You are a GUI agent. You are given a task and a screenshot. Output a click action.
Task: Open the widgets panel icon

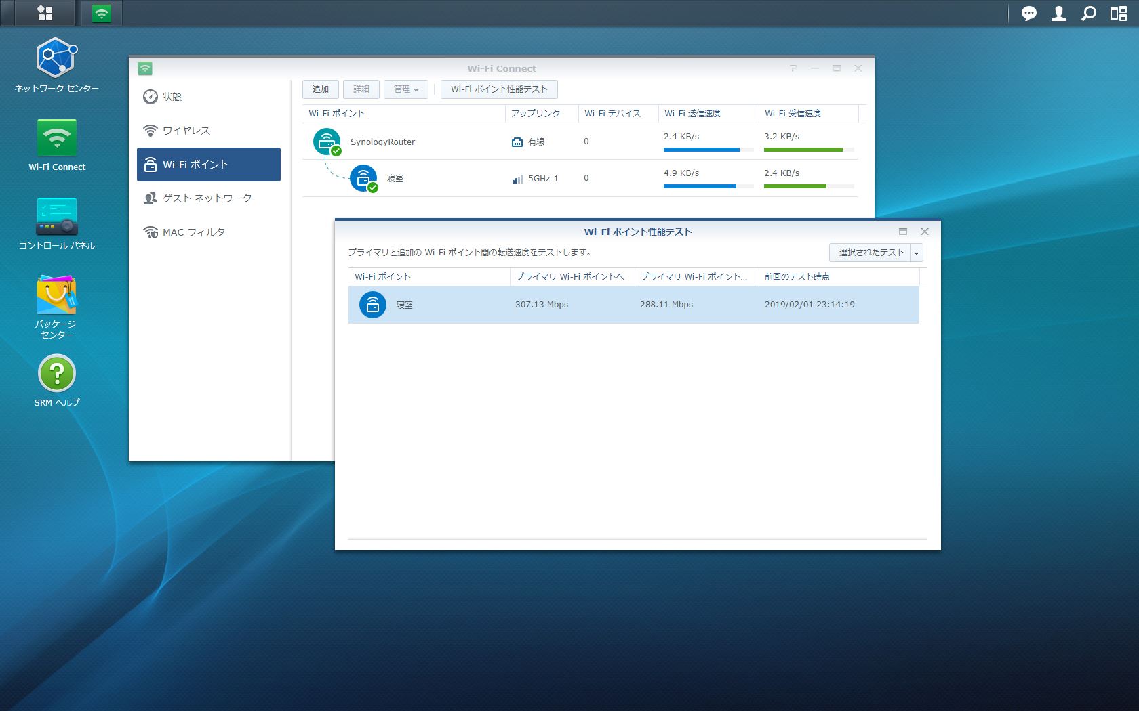(1119, 14)
